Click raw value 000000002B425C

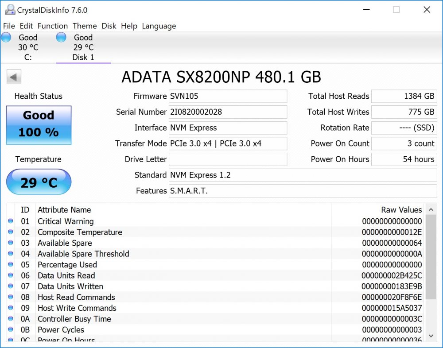[392, 276]
